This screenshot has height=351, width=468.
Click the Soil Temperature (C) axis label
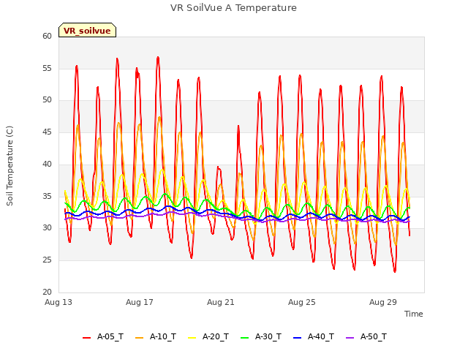[10, 166]
